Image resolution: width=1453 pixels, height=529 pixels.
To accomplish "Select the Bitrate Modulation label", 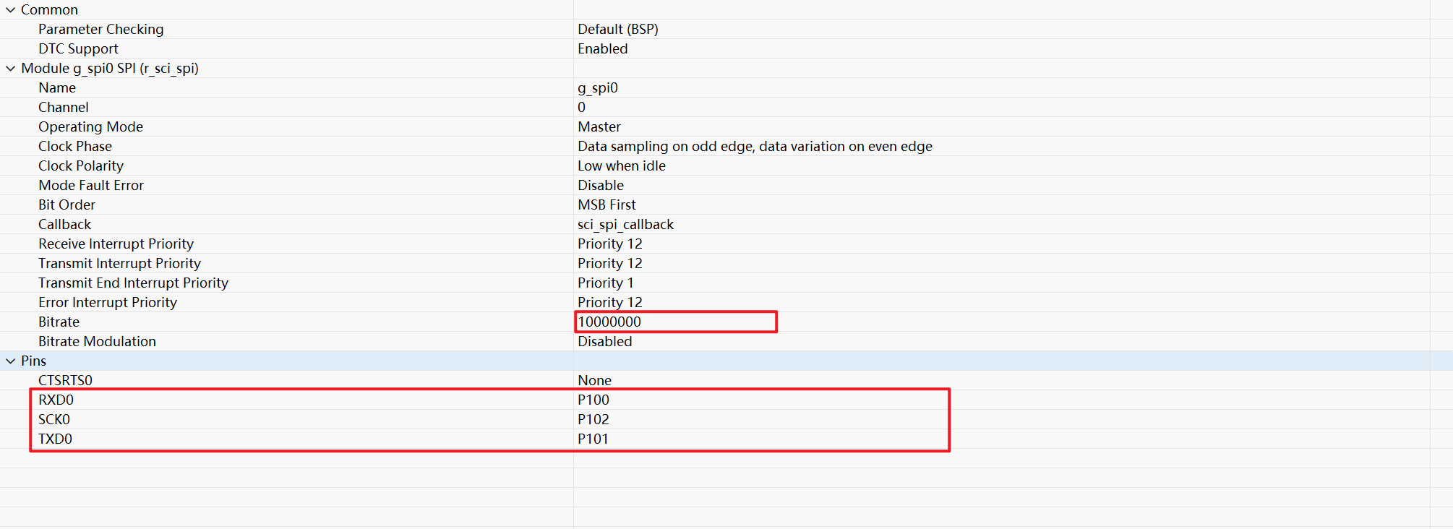I will [x=98, y=341].
